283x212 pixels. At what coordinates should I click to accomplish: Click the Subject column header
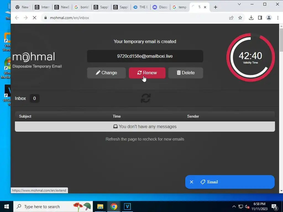click(25, 116)
